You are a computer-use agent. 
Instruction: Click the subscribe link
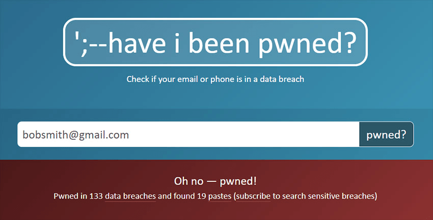pos(254,196)
